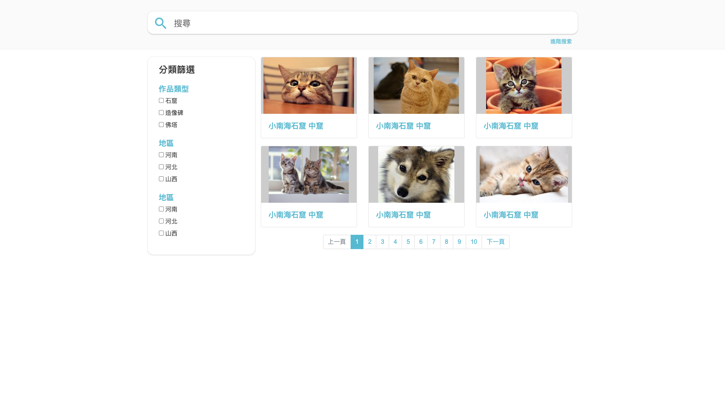Check the 石窟 checkbox
The image size is (725, 407).
(x=161, y=101)
